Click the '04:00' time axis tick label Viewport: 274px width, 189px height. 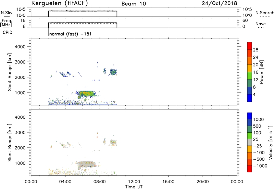65,182
